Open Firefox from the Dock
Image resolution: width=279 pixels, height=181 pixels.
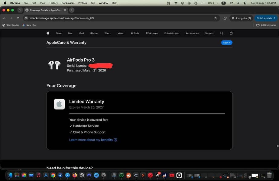click(x=75, y=175)
